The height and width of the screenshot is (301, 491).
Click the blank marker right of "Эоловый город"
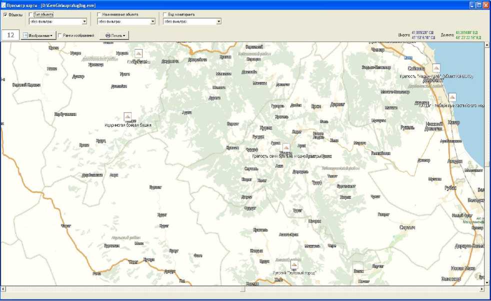[x=358, y=266]
